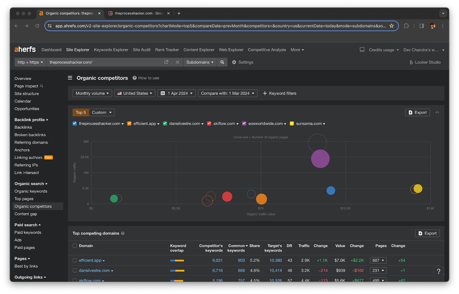Open the Custom chart mode dropdown

pos(102,112)
